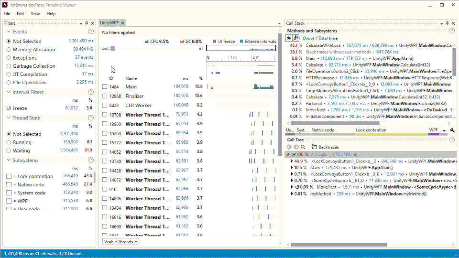This screenshot has width=459, height=258.
Task: Click help icon in Methods and Subsystems
Action: (x=451, y=31)
